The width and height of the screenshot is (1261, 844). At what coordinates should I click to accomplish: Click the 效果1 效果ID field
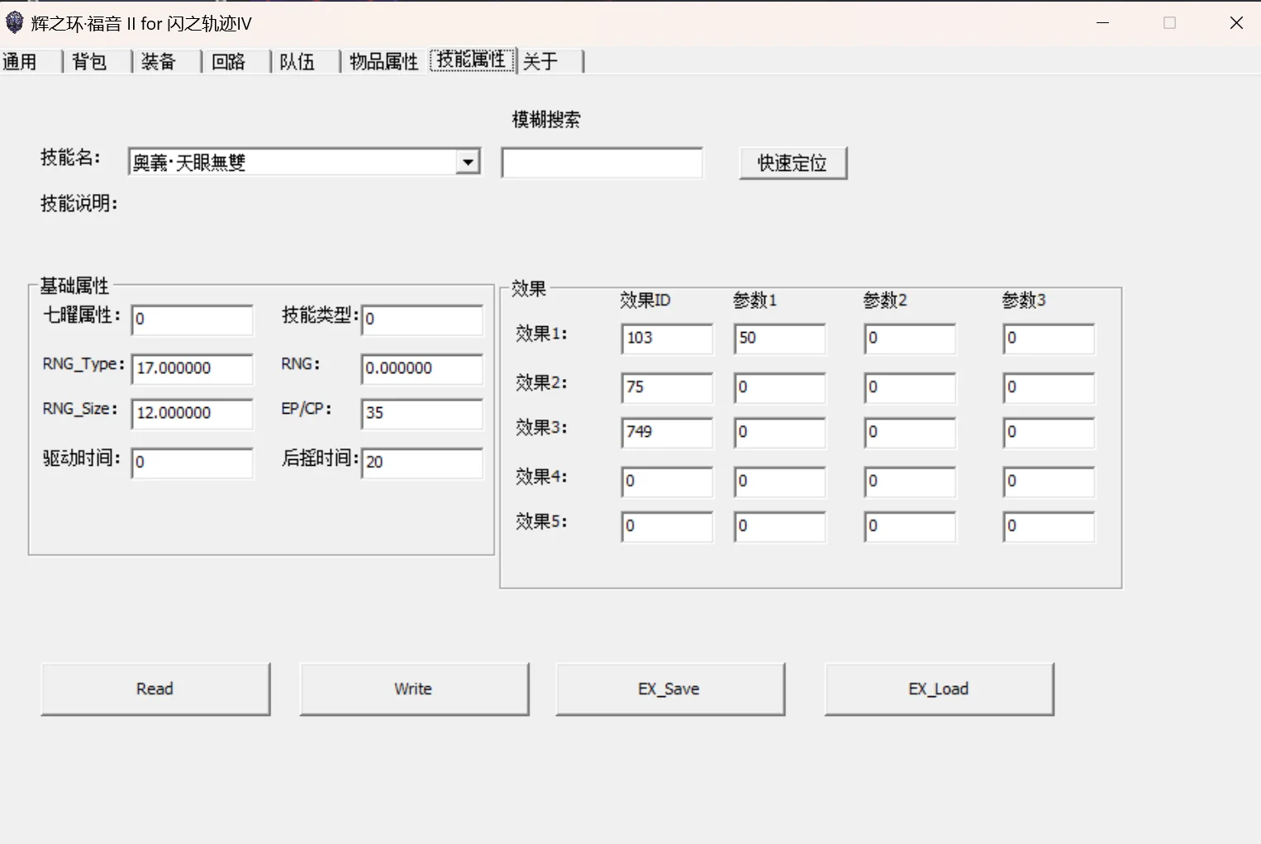click(x=666, y=339)
